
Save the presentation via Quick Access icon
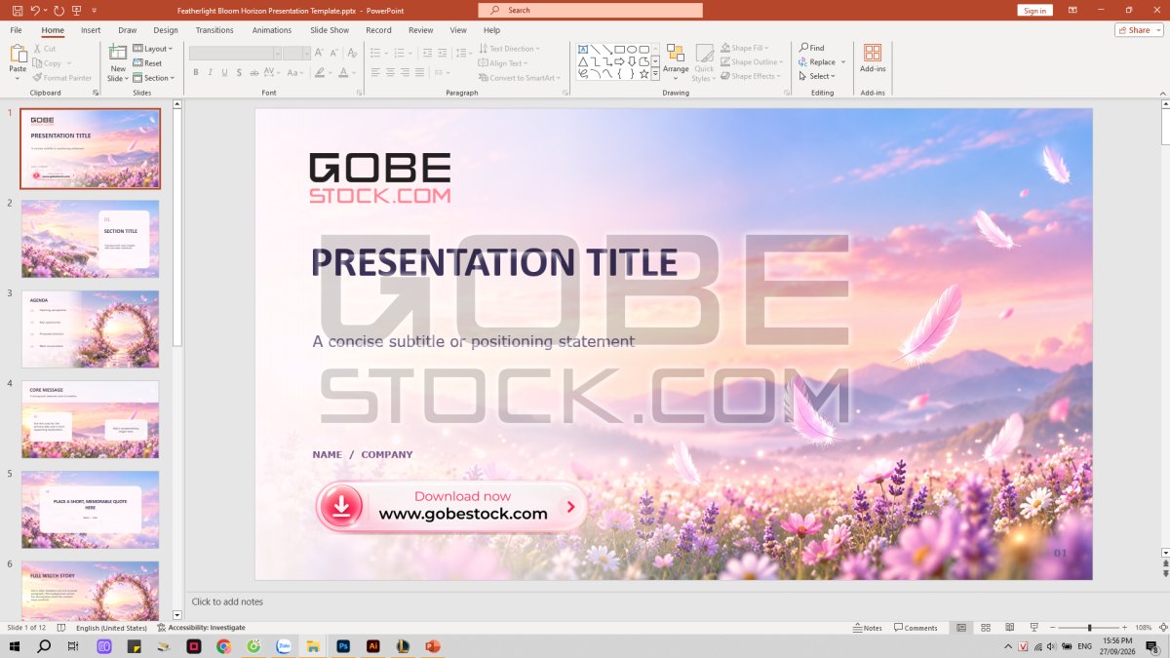[x=18, y=10]
